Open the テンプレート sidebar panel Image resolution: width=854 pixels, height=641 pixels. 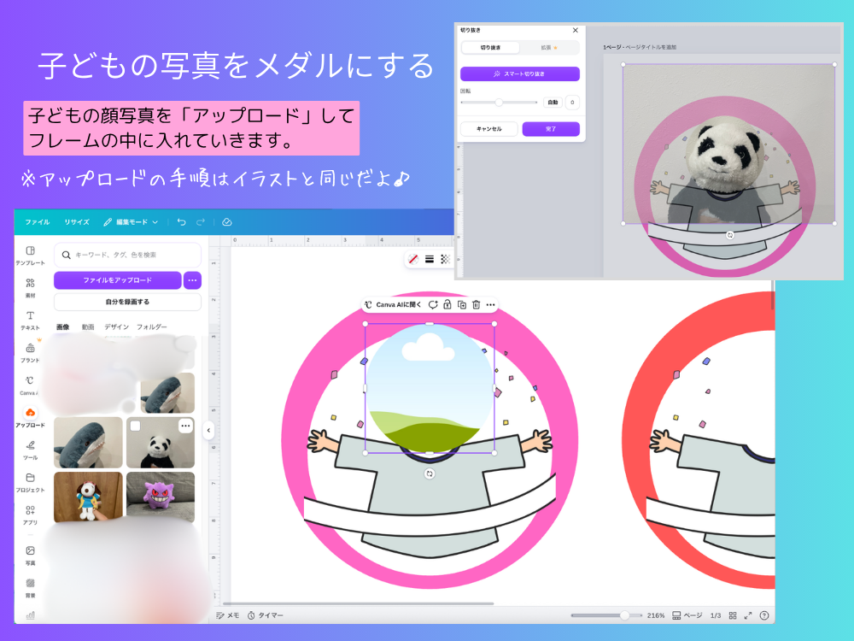click(x=30, y=255)
